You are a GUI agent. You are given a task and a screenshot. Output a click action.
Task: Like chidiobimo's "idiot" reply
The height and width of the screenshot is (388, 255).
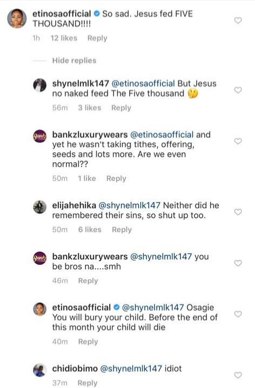coord(238,375)
